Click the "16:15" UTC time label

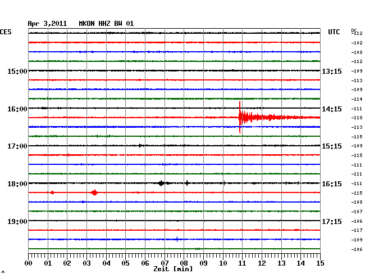tap(332, 184)
